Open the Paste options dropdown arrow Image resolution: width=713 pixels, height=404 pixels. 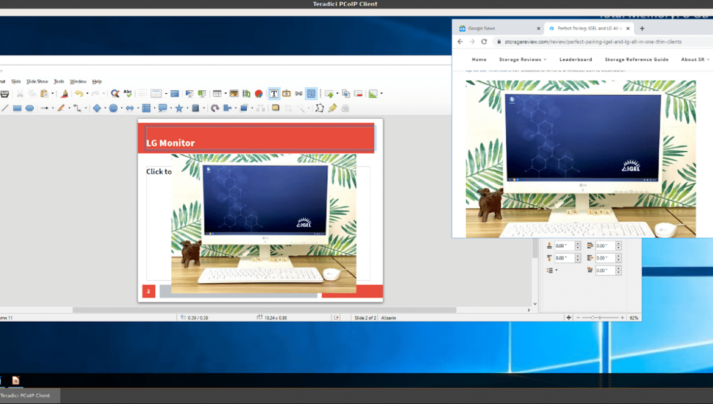pos(52,94)
